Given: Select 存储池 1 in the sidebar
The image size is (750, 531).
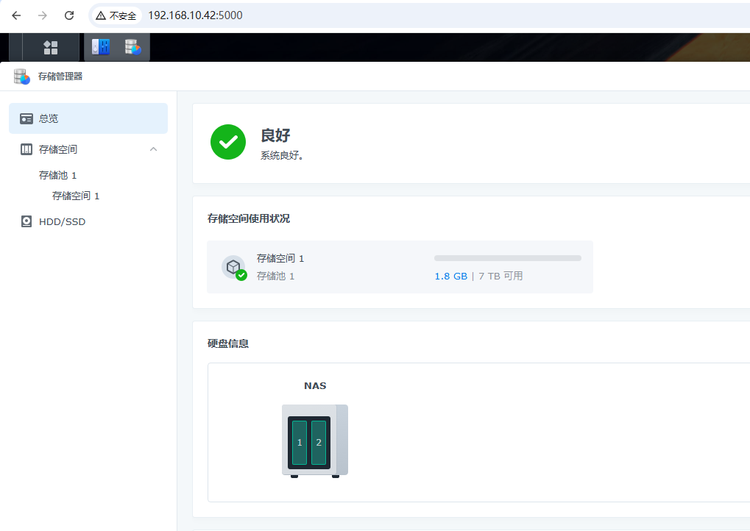Looking at the screenshot, I should point(58,175).
